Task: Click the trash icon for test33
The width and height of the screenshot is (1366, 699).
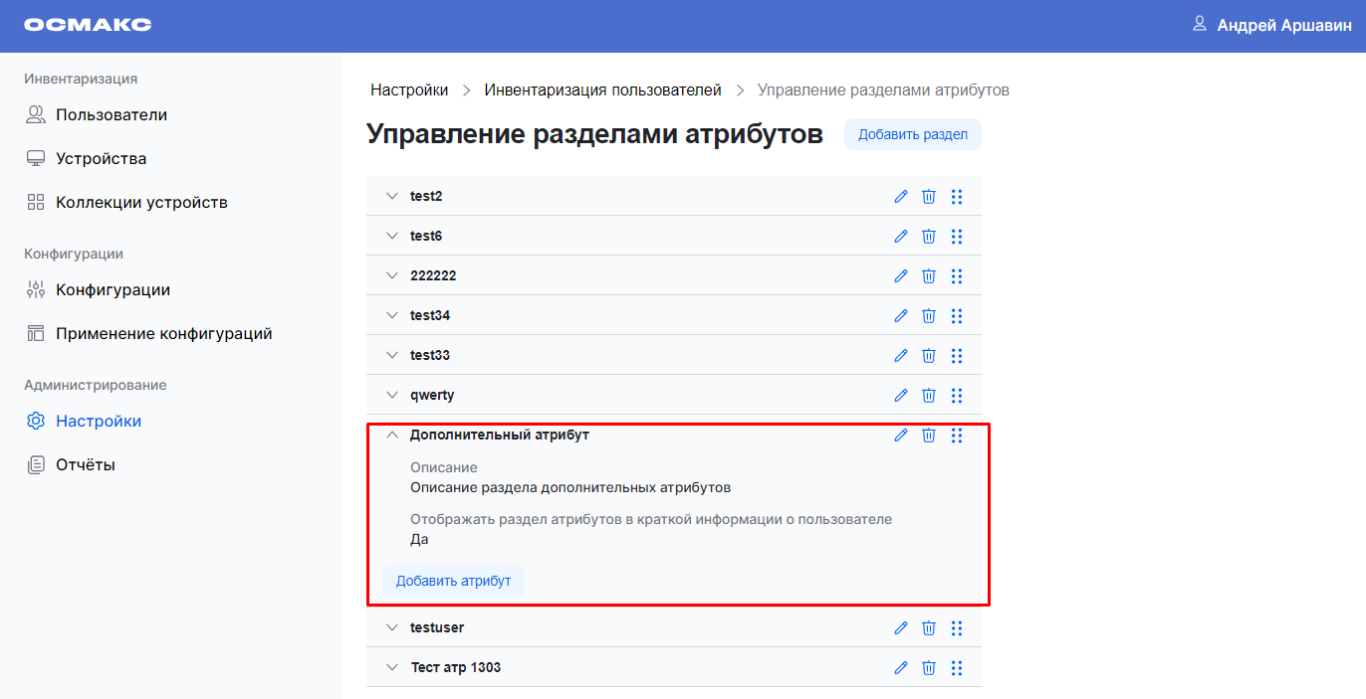Action: pos(929,356)
